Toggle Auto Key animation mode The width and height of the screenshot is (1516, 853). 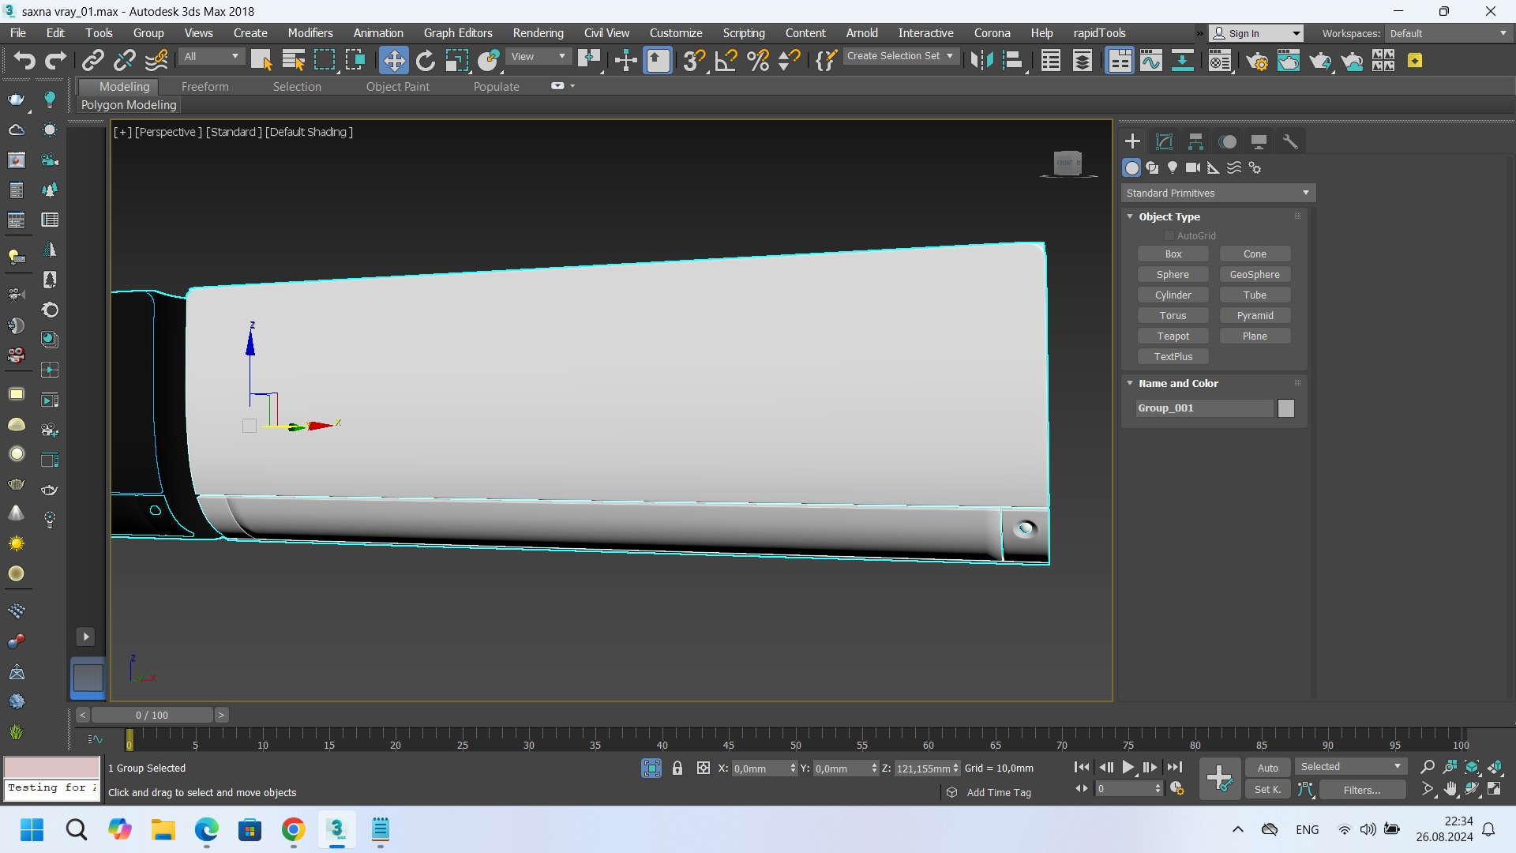tap(1267, 768)
